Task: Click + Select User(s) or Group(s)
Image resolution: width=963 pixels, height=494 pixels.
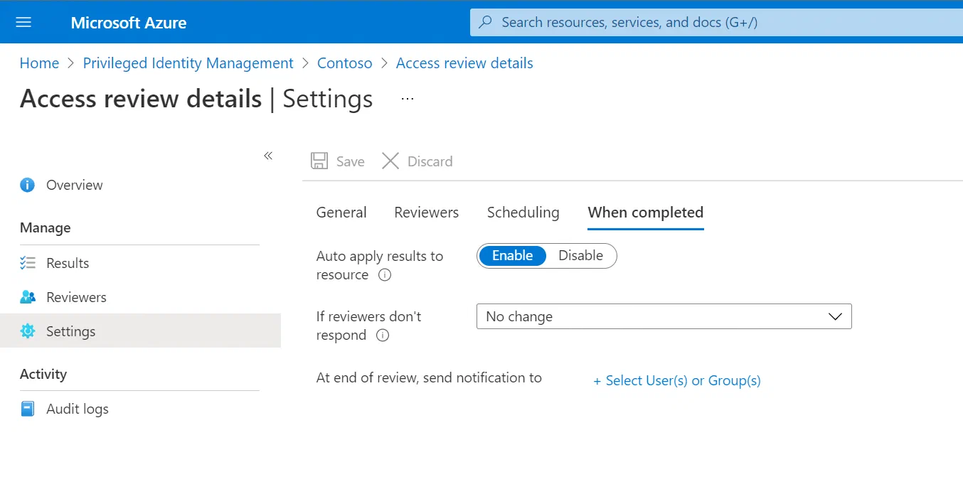Action: pyautogui.click(x=677, y=381)
